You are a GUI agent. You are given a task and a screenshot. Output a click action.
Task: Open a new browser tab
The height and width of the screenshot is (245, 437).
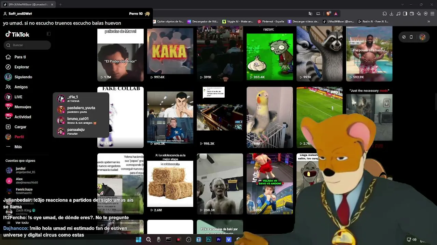click(x=60, y=5)
